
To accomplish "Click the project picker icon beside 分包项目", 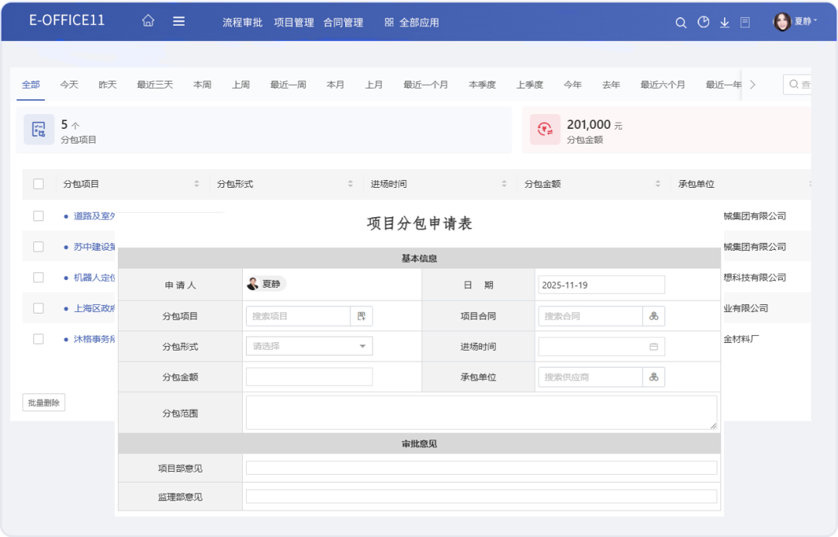I will click(x=362, y=316).
